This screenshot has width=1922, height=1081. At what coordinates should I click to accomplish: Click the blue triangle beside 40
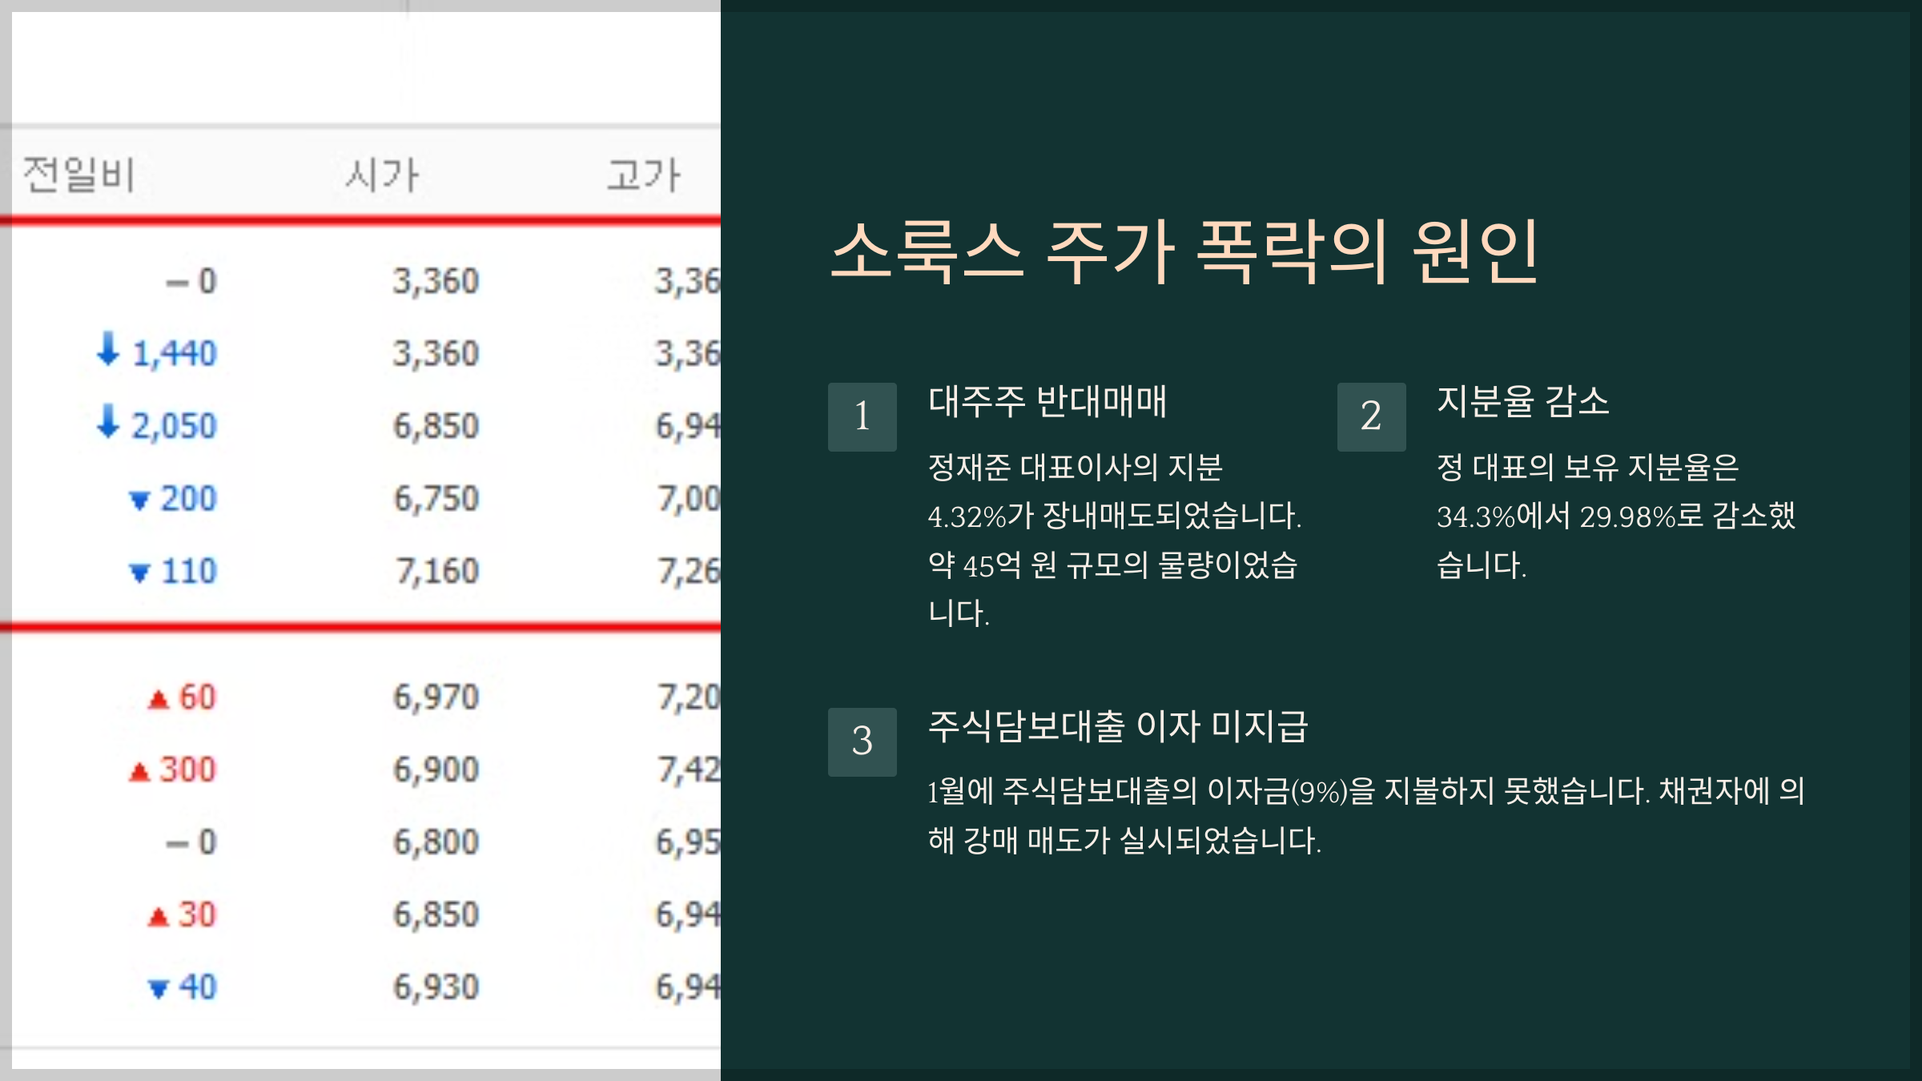point(159,990)
